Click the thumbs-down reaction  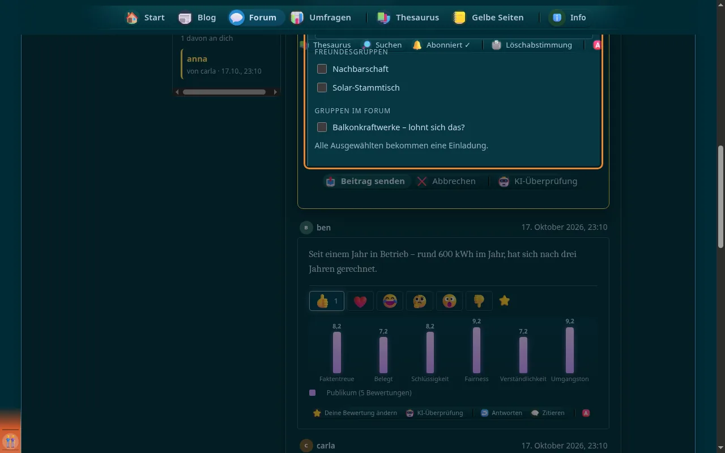point(479,301)
